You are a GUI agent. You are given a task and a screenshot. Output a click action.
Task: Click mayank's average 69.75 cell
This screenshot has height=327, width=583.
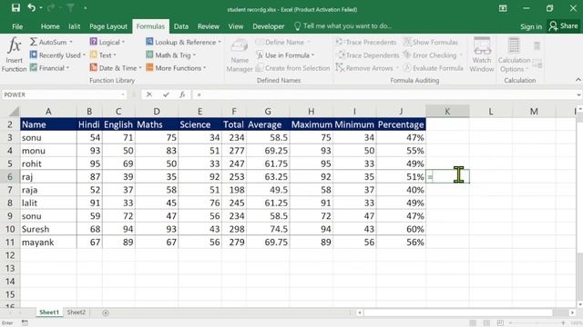coord(268,243)
